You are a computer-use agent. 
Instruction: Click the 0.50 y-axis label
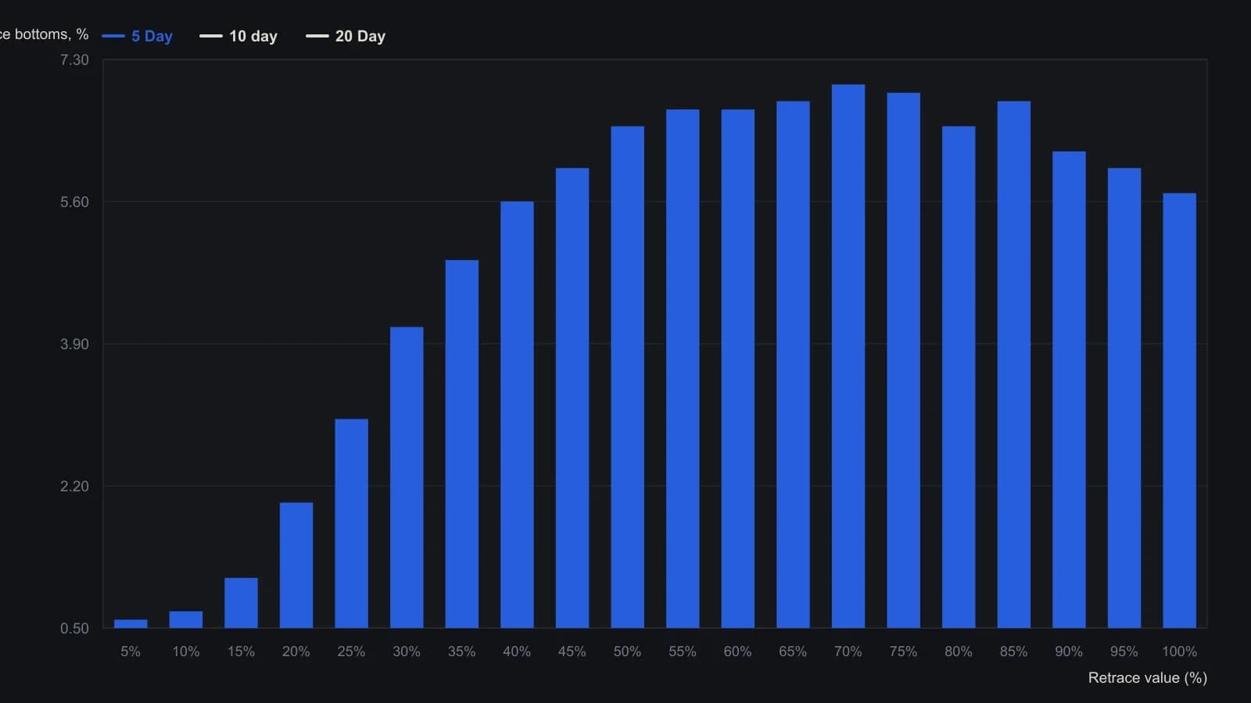74,629
